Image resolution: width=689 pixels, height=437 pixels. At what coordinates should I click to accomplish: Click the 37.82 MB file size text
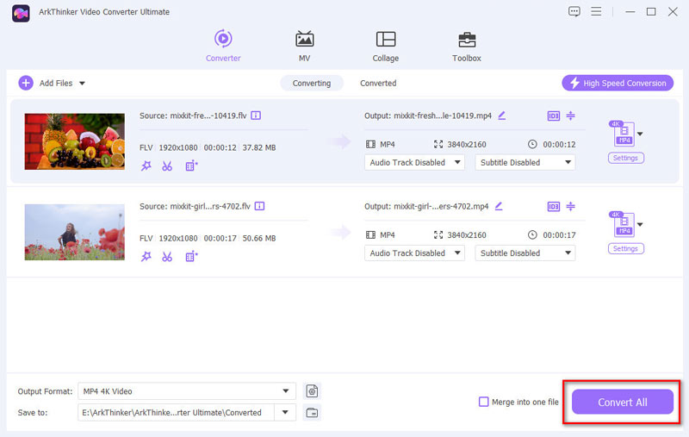[259, 147]
